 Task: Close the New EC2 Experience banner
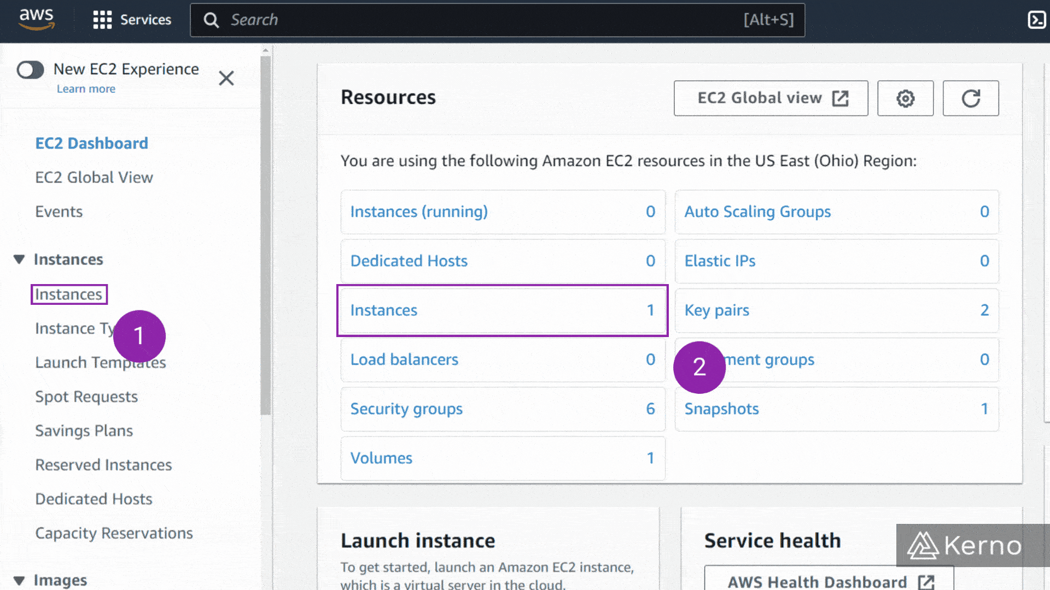226,78
